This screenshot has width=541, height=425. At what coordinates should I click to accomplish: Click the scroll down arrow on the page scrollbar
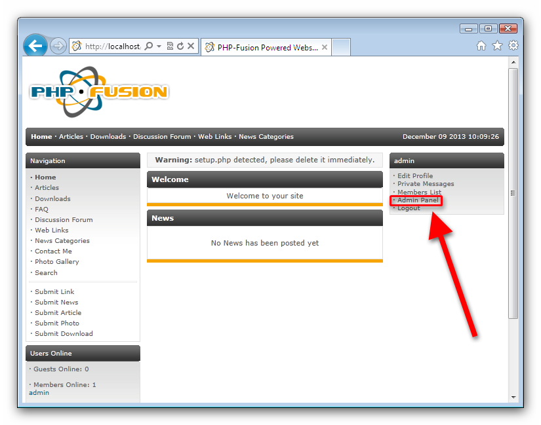(x=513, y=397)
